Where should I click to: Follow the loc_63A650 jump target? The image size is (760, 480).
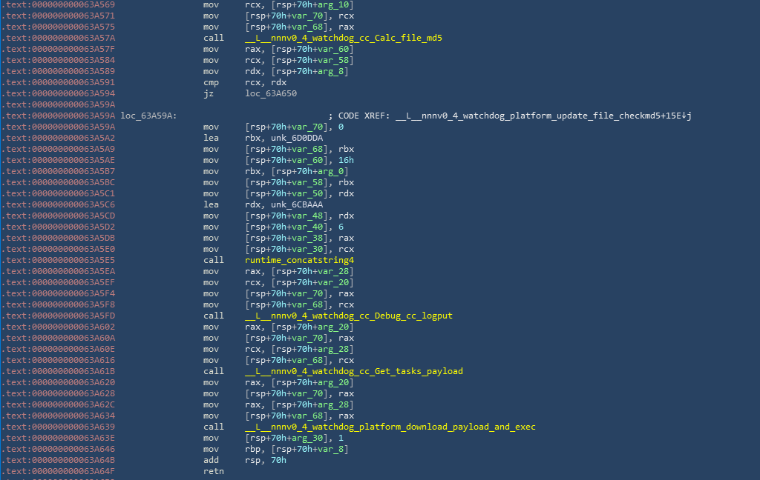pos(272,93)
